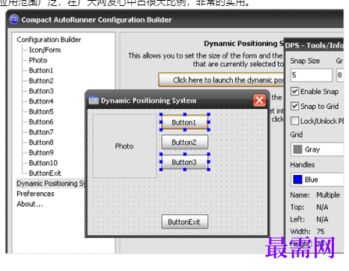Viewport: 349px width, 271px height.
Task: Open Preferences in the left tree
Action: tap(35, 194)
